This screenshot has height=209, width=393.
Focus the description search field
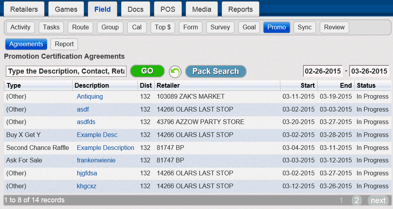[66, 71]
